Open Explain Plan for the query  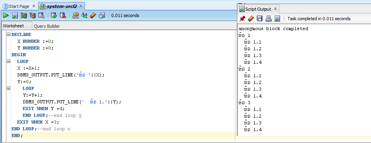pyautogui.click(x=32, y=15)
